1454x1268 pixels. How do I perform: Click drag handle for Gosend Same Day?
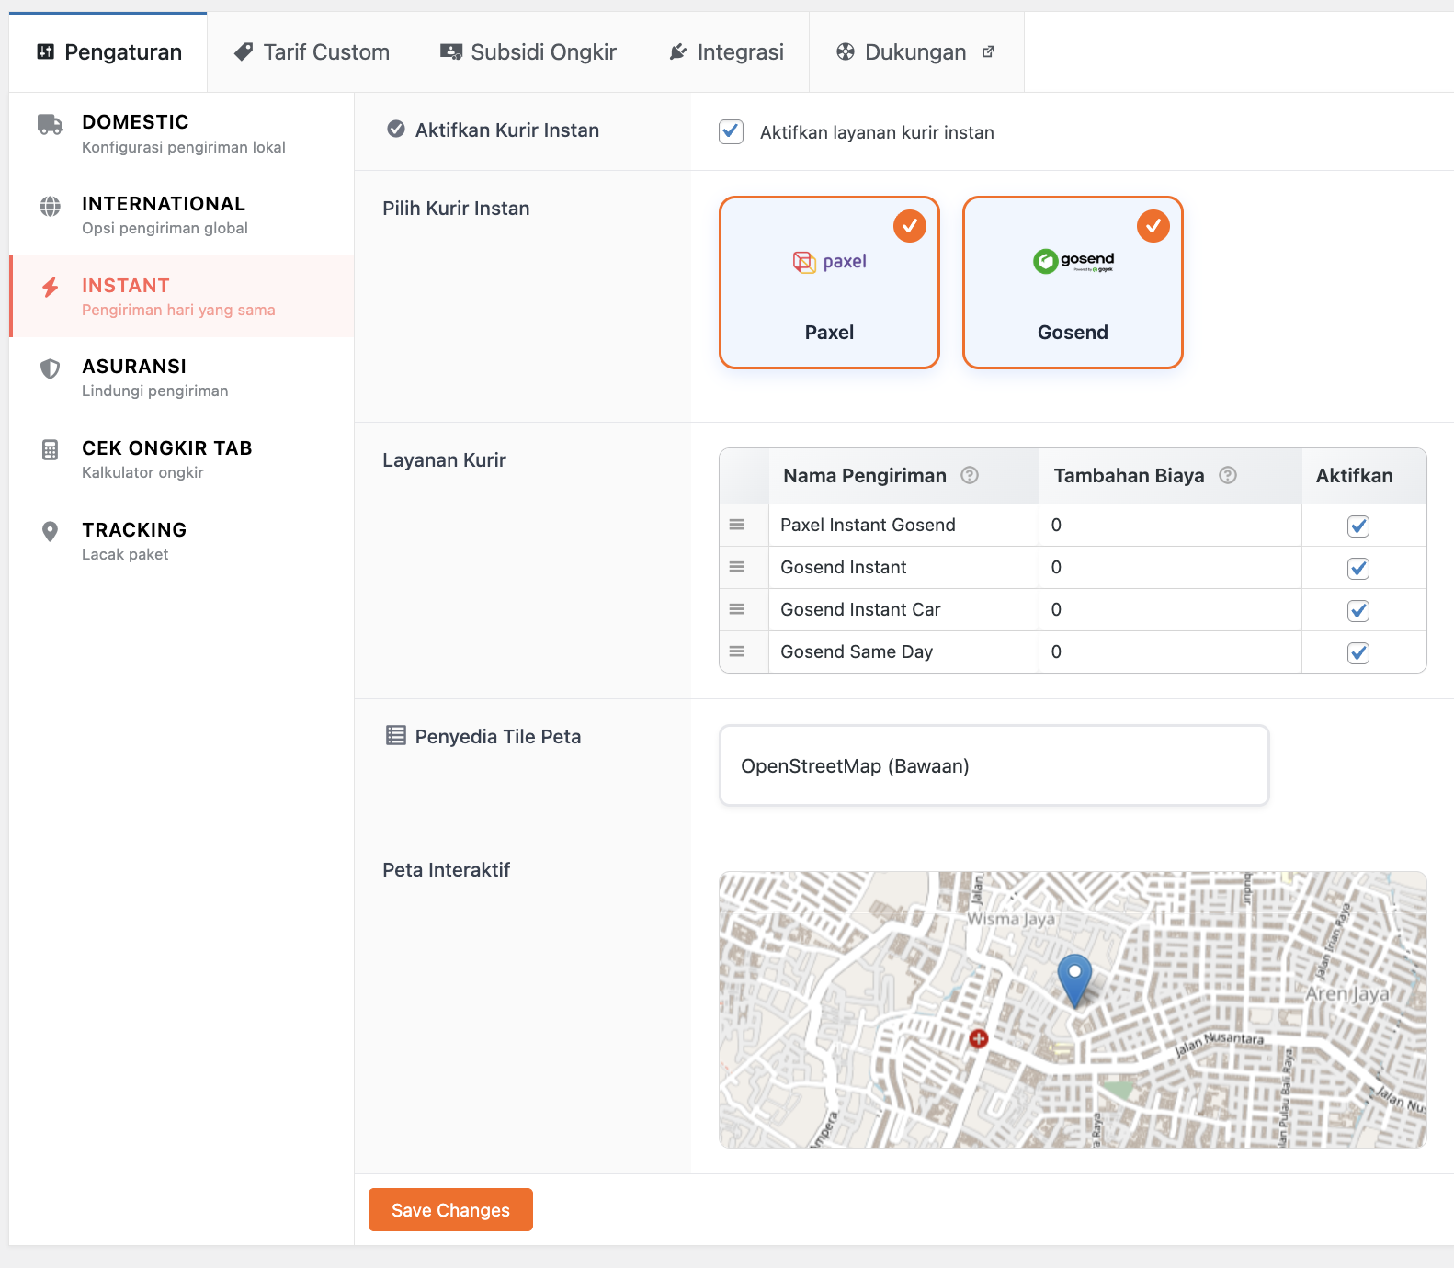point(737,651)
